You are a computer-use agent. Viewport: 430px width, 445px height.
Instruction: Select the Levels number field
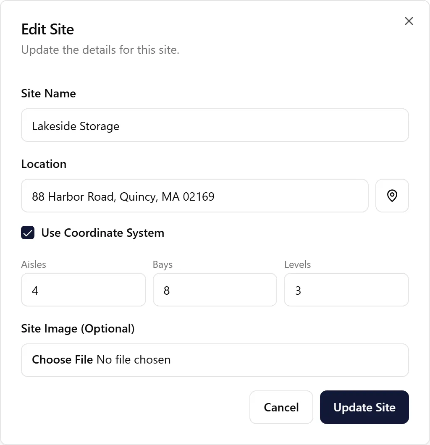point(346,290)
